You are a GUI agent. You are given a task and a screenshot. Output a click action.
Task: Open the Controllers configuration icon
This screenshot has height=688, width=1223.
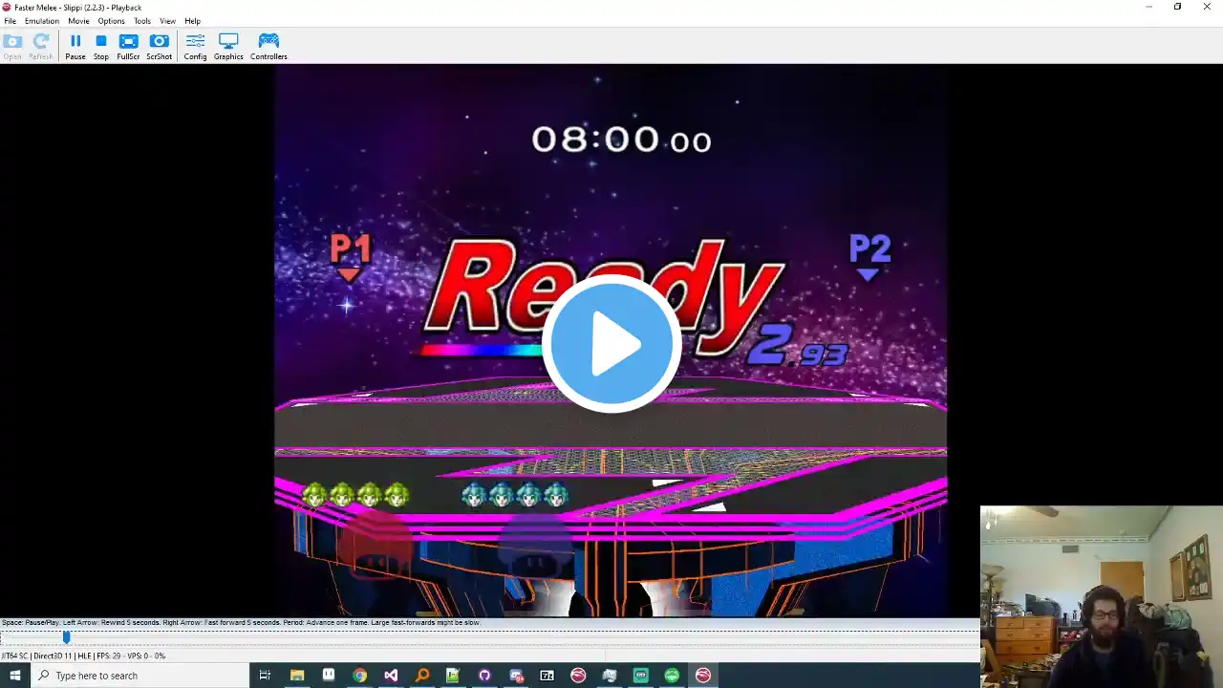pyautogui.click(x=268, y=46)
